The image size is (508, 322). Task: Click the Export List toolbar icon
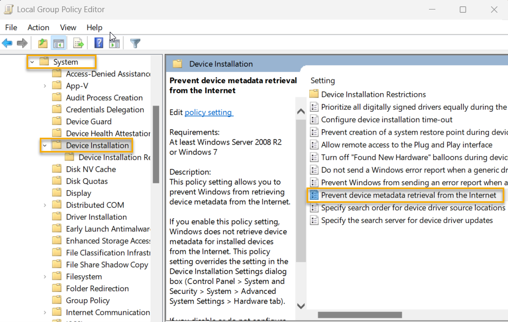(77, 43)
